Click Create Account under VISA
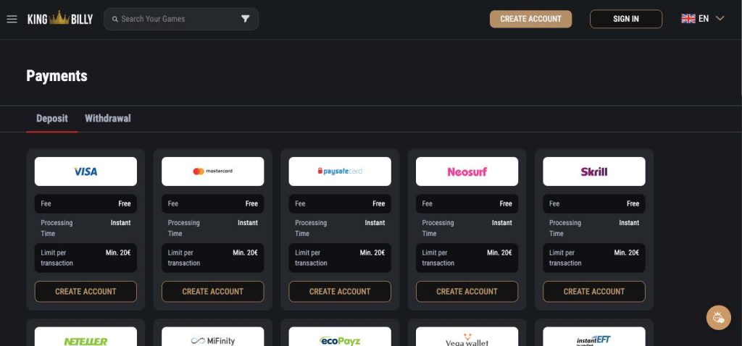This screenshot has height=346, width=742. click(x=86, y=292)
